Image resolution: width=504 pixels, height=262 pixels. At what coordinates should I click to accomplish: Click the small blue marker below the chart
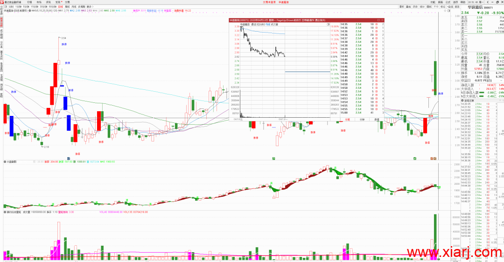pyautogui.click(x=69, y=158)
